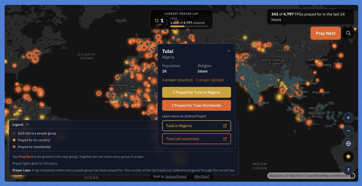Open external link icon for Tulai in Nigeria
Viewport: 362px width, 186px height.
pyautogui.click(x=225, y=126)
